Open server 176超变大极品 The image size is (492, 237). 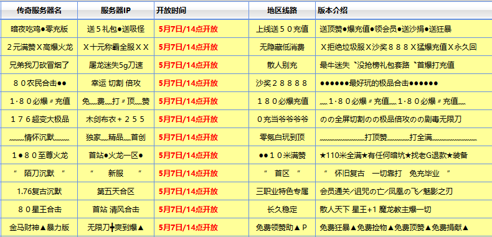(39, 119)
